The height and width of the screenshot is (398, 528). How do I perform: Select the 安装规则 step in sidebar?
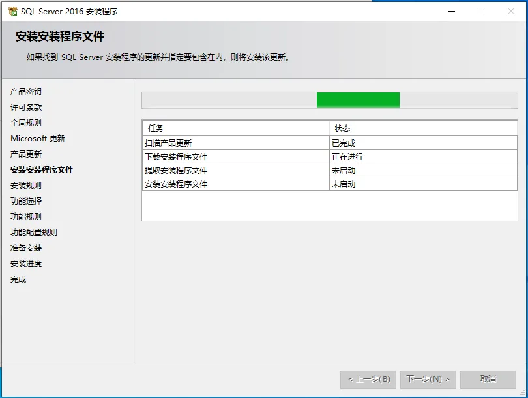tap(26, 186)
